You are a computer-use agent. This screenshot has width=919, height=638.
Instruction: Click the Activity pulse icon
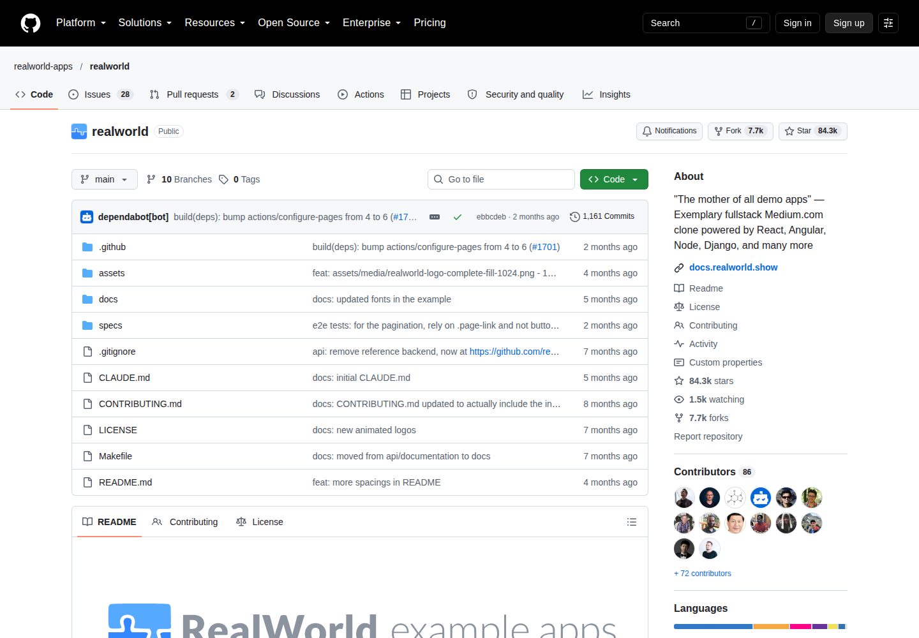click(x=679, y=344)
